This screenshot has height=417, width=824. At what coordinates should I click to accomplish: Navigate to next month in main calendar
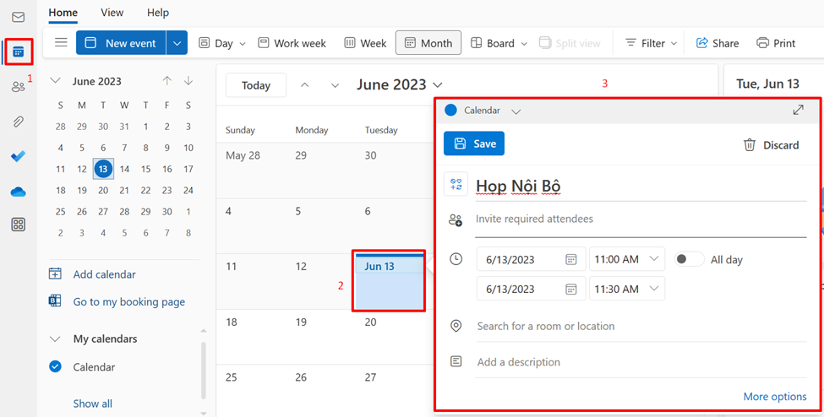pos(334,85)
